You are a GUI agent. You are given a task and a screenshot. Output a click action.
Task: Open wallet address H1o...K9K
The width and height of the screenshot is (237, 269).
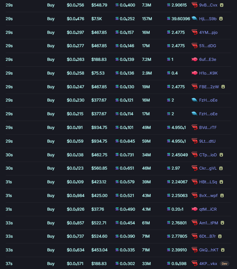coord(208,73)
